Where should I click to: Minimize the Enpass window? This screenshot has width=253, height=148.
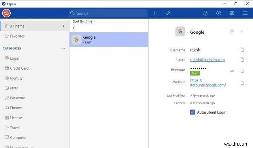[225, 4]
